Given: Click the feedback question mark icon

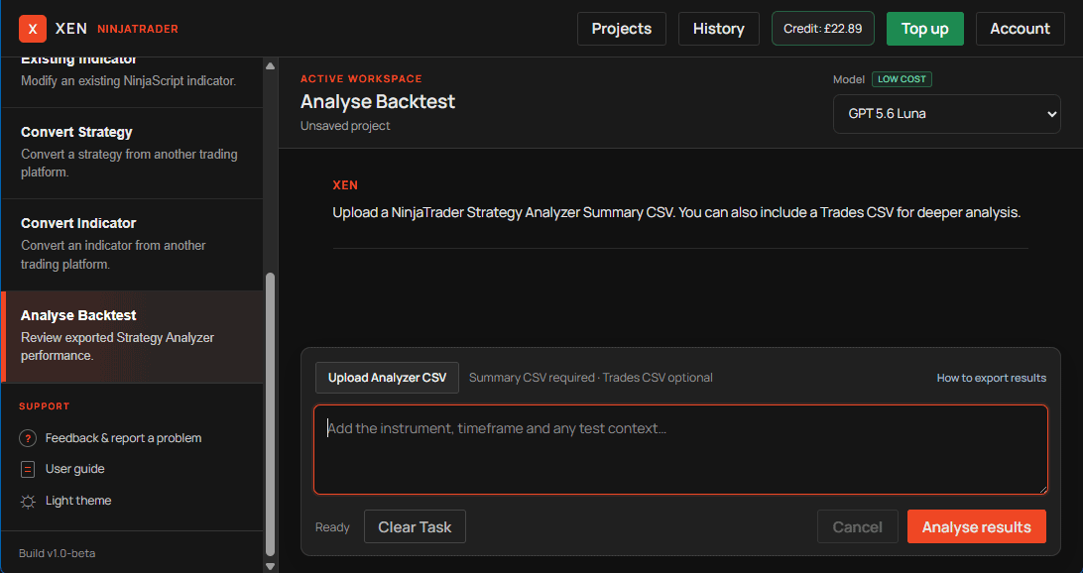Looking at the screenshot, I should click(x=28, y=438).
